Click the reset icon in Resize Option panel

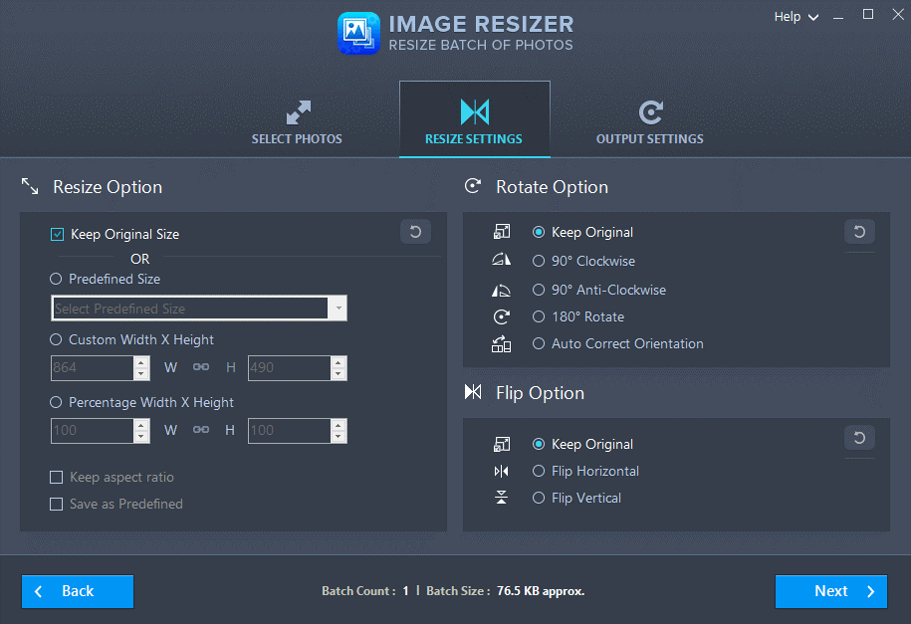pos(415,231)
